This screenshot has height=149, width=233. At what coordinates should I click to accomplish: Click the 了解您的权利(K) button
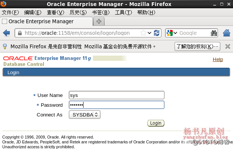coord(197,46)
